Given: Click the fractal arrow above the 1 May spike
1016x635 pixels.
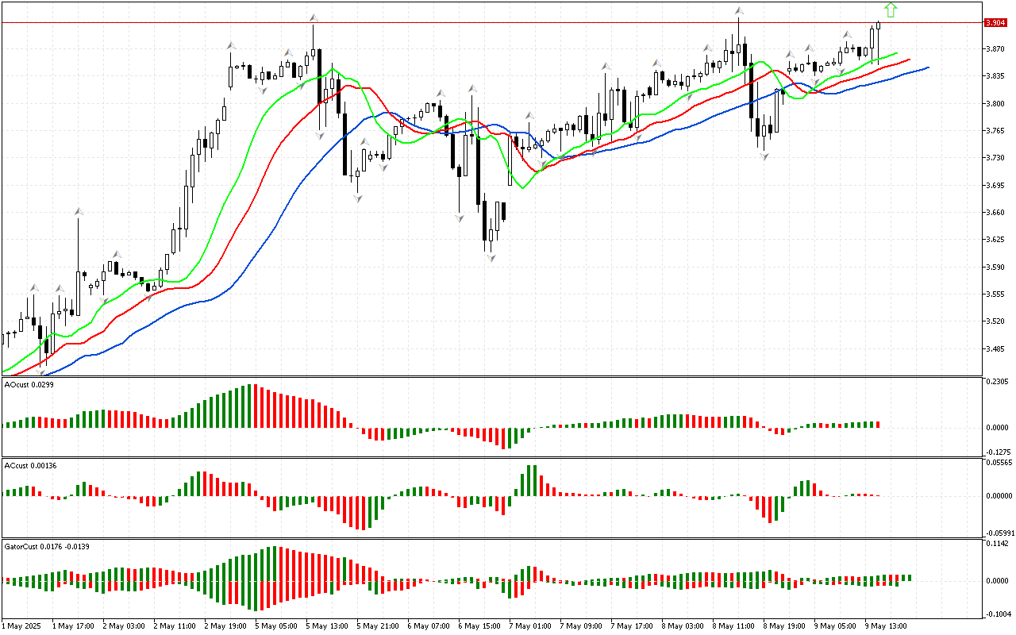Looking at the screenshot, I should coord(79,211).
